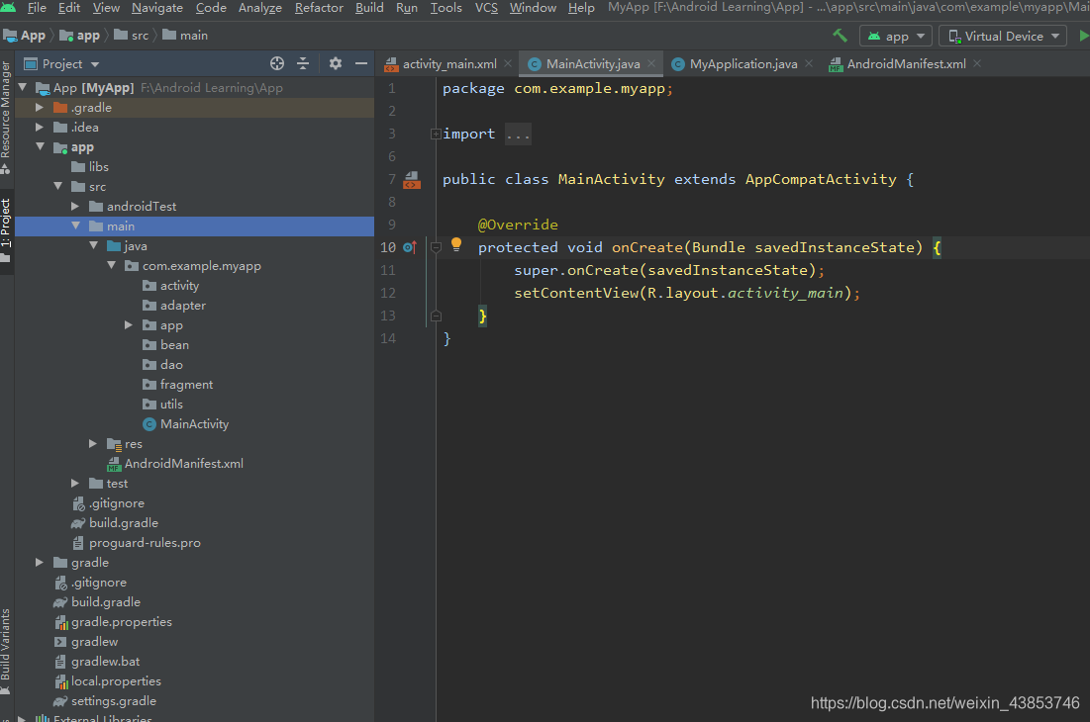
Task: Fold the onCreate method on line 10
Action: coord(436,248)
